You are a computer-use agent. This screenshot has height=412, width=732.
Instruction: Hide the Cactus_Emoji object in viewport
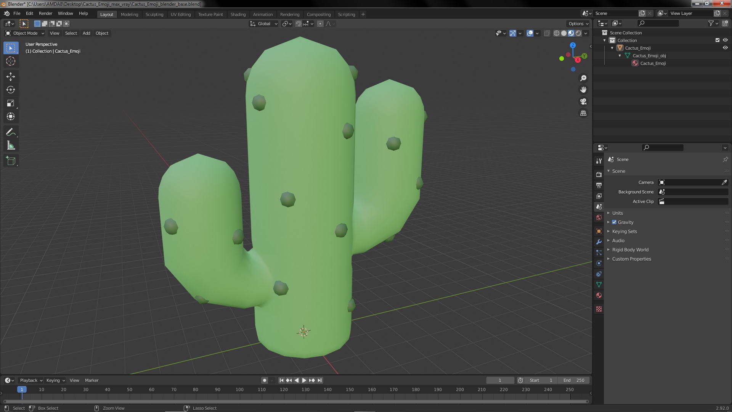(725, 48)
